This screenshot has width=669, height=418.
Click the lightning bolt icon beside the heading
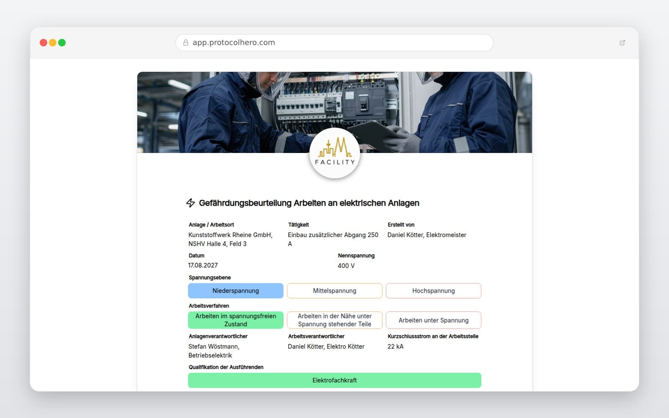191,203
